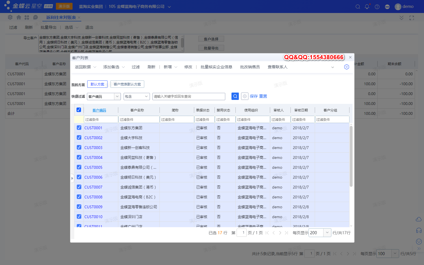Toggle the select-all checkbox in the header

click(x=79, y=110)
